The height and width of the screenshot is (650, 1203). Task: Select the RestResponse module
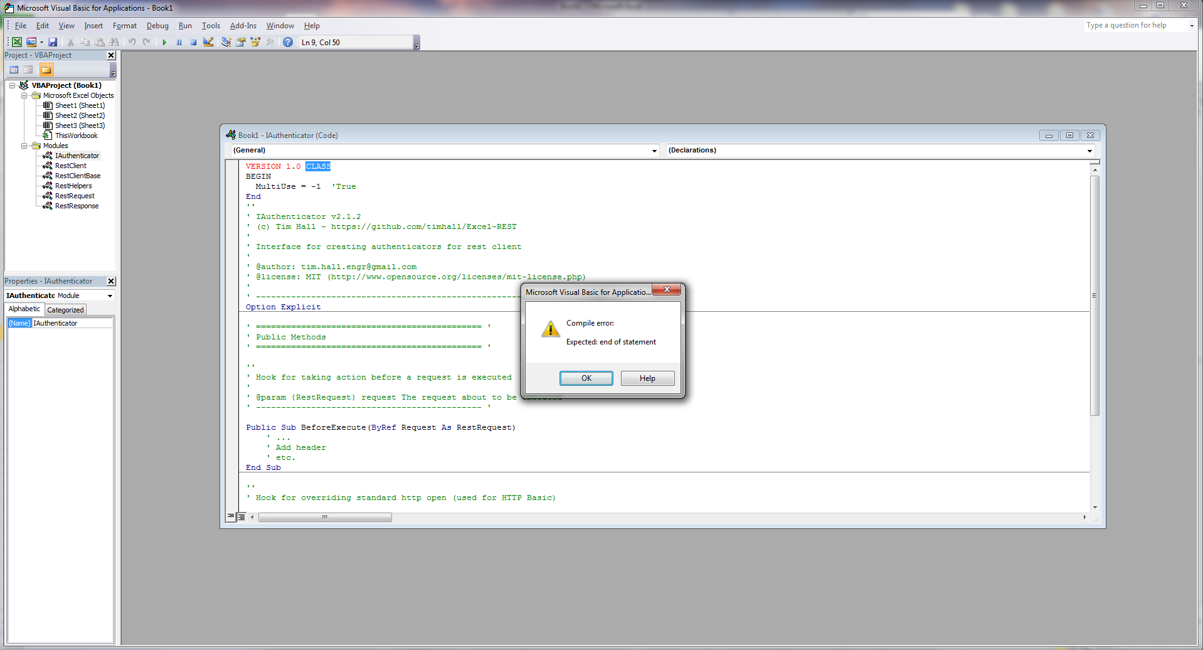coord(77,206)
